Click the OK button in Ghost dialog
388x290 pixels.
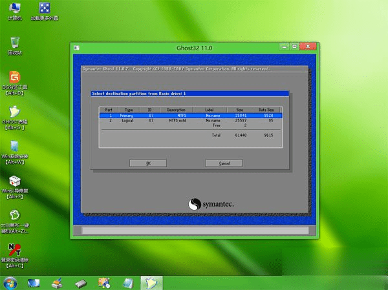148,163
